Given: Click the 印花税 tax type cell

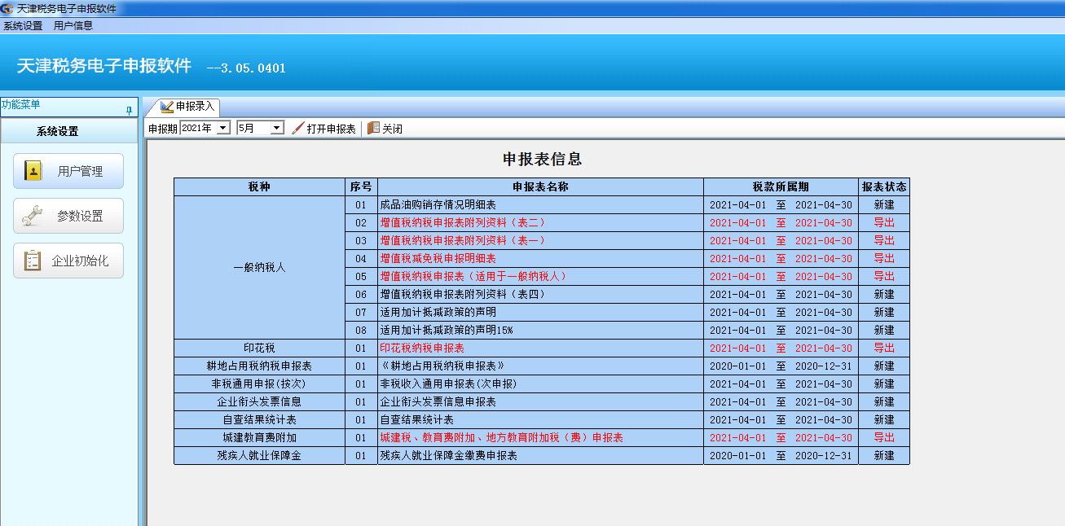Looking at the screenshot, I should pyautogui.click(x=259, y=348).
